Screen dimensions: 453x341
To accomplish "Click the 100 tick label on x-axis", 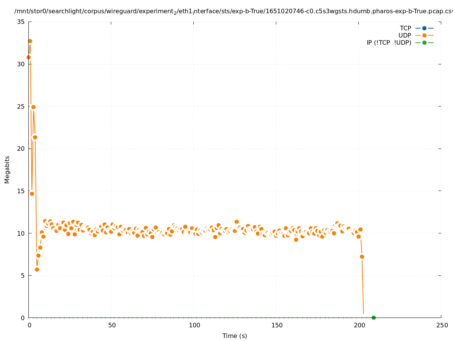I will 194,325.
